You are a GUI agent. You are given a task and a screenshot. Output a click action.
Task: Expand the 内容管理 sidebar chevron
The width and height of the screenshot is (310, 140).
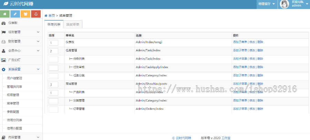pyautogui.click(x=38, y=137)
